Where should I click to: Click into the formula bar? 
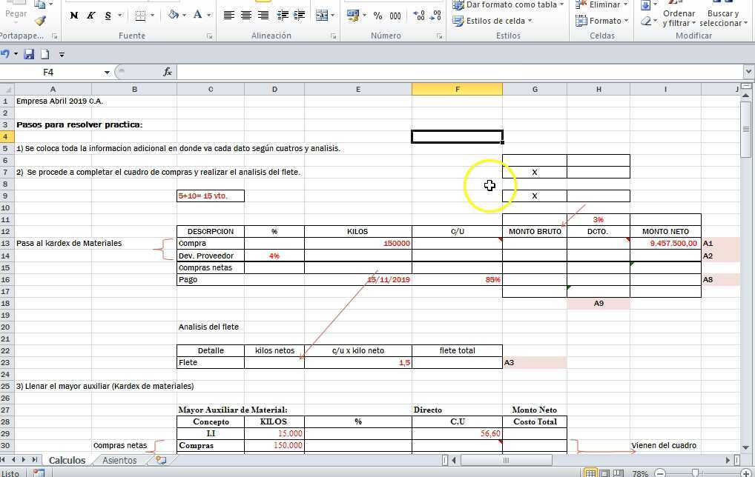pos(460,72)
